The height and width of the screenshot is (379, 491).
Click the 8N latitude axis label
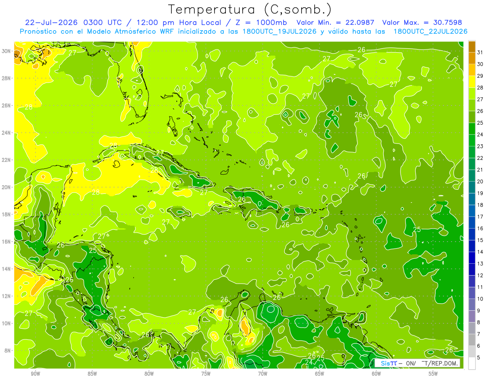pyautogui.click(x=8, y=350)
